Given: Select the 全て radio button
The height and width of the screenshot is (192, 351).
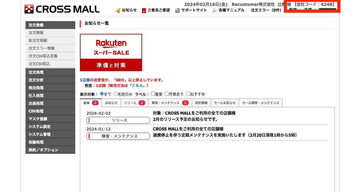Looking at the screenshot, I should [x=102, y=94].
